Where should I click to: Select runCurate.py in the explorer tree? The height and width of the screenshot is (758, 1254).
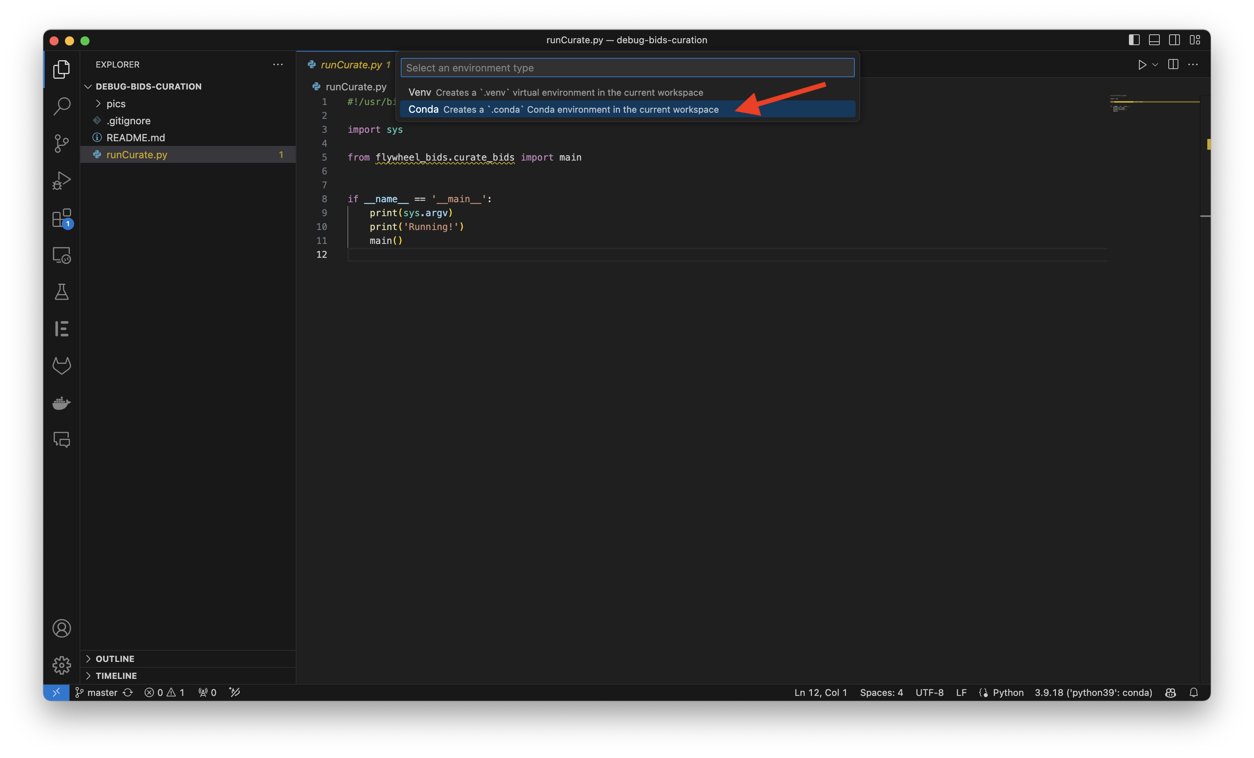[188, 155]
